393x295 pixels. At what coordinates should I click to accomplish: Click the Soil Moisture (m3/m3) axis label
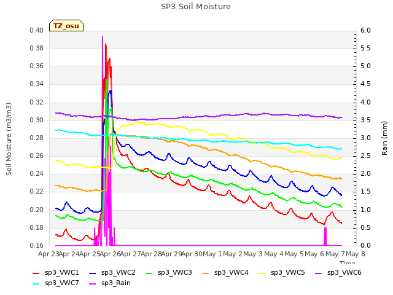(x=9, y=139)
